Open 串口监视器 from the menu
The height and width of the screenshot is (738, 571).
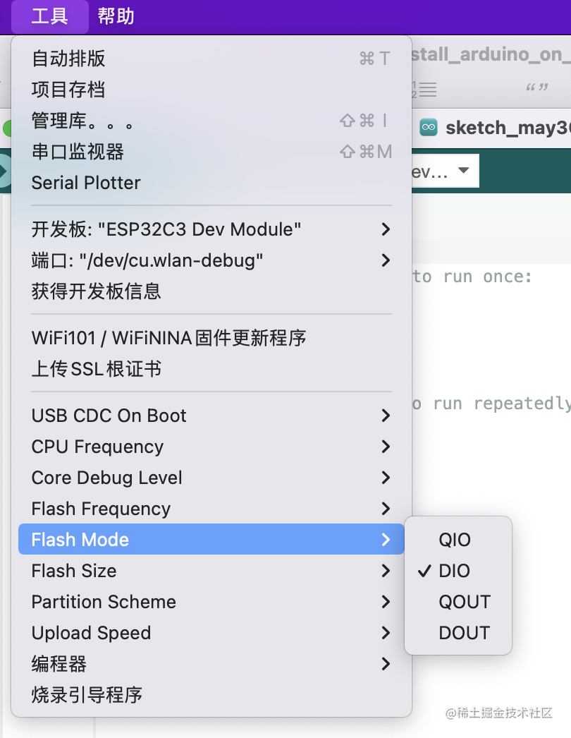tap(211, 152)
